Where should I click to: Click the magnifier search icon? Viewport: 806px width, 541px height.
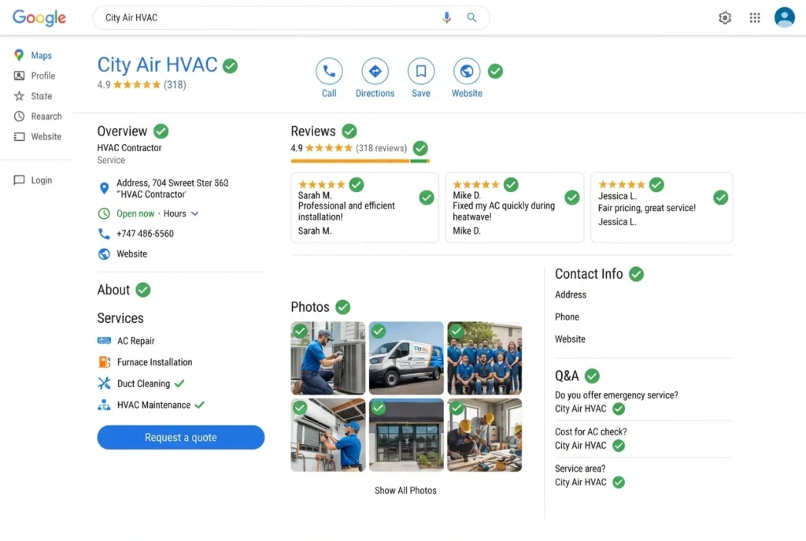tap(471, 17)
